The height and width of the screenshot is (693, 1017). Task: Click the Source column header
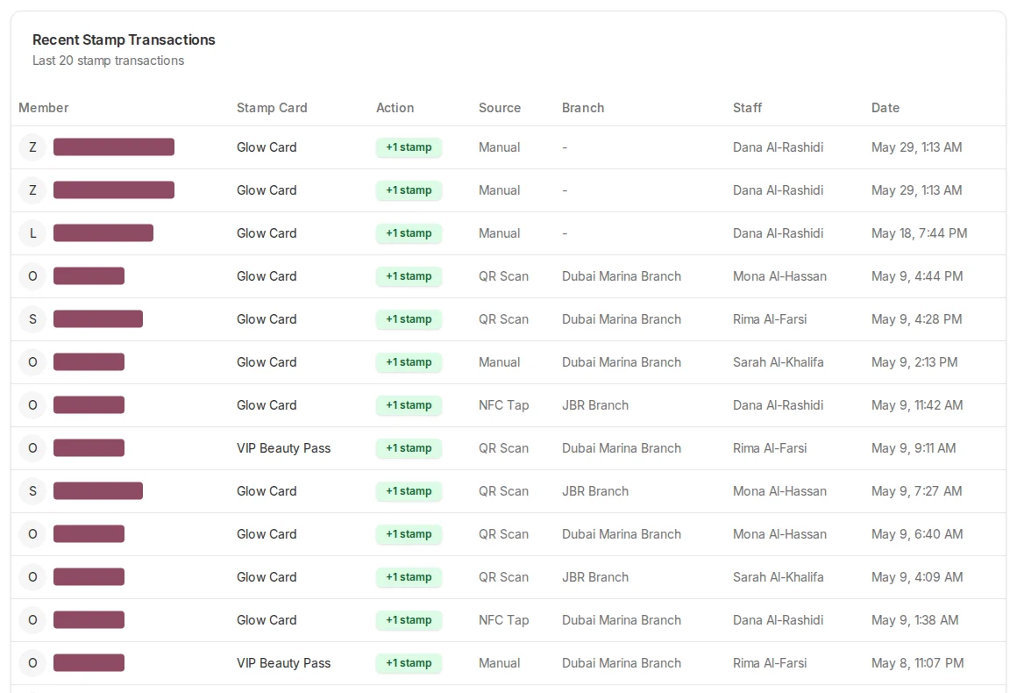[x=500, y=108]
